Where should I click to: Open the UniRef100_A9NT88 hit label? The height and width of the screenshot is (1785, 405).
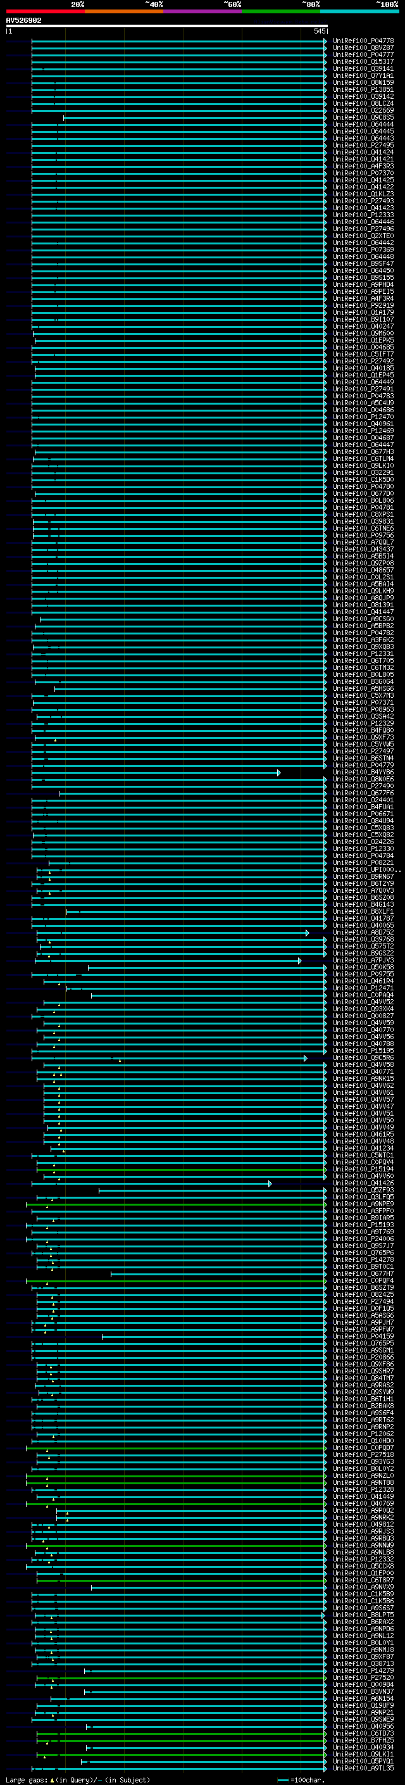pos(363,1483)
